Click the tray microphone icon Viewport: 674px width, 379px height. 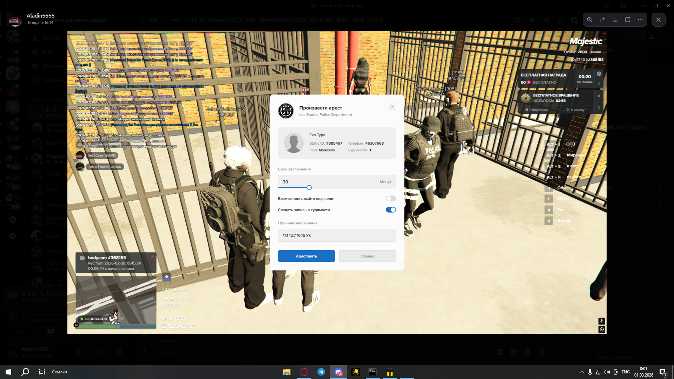pyautogui.click(x=590, y=372)
